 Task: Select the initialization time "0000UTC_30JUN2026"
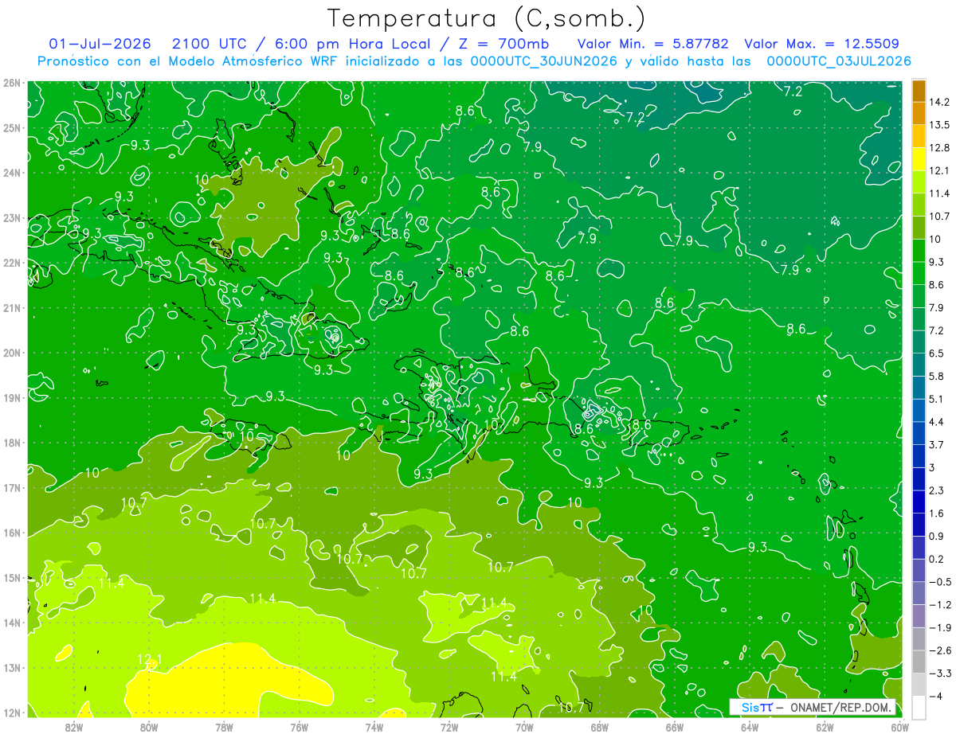click(543, 61)
